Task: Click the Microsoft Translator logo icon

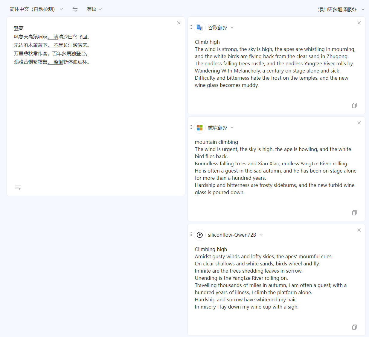Action: 200,128
